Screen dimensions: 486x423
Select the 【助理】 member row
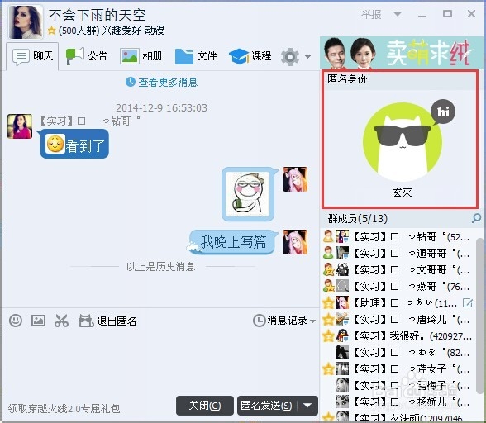[398, 302]
